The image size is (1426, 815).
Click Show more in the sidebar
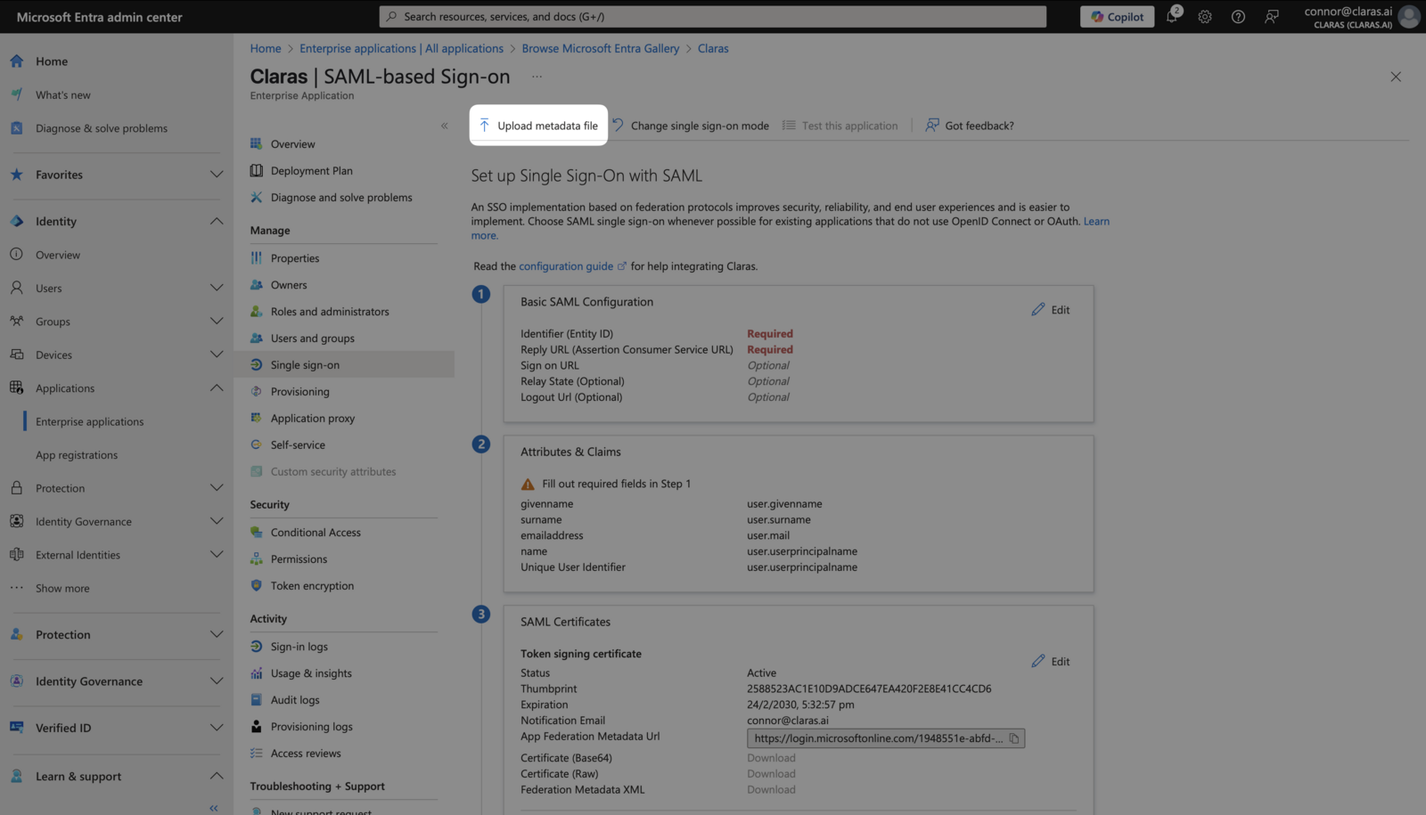point(62,589)
